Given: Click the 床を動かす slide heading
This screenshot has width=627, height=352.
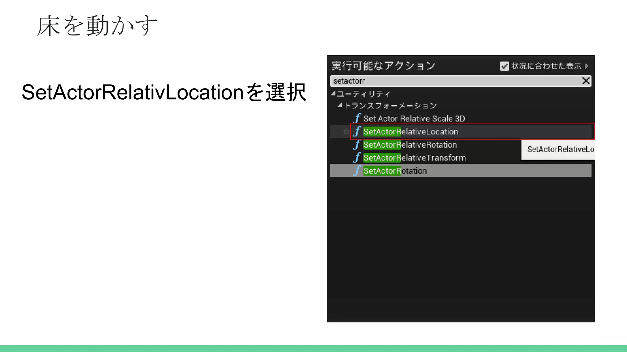Looking at the screenshot, I should pyautogui.click(x=97, y=26).
